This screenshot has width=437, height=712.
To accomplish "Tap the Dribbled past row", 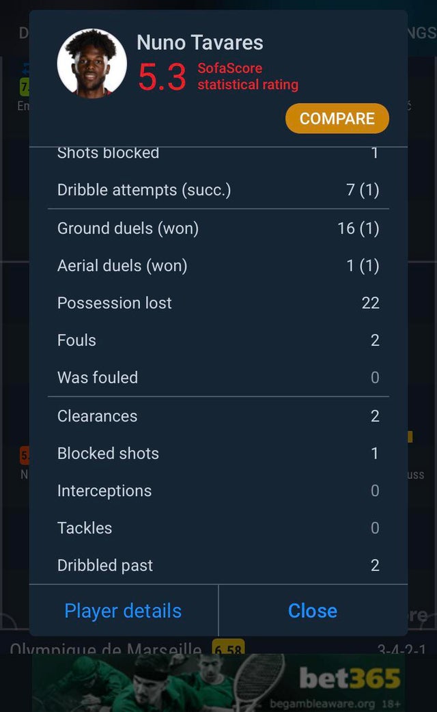I will point(218,565).
